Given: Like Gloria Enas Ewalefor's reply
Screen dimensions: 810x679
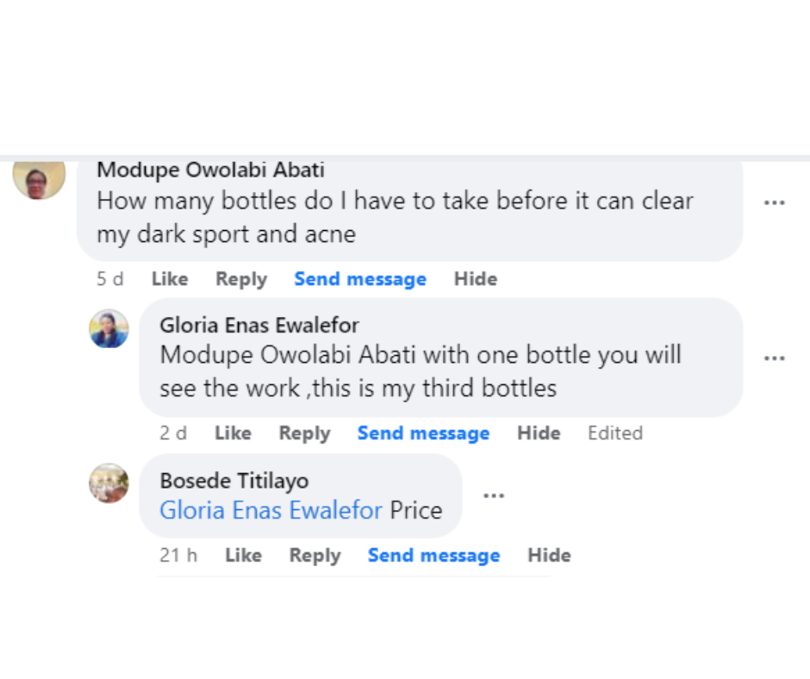Looking at the screenshot, I should tap(233, 433).
